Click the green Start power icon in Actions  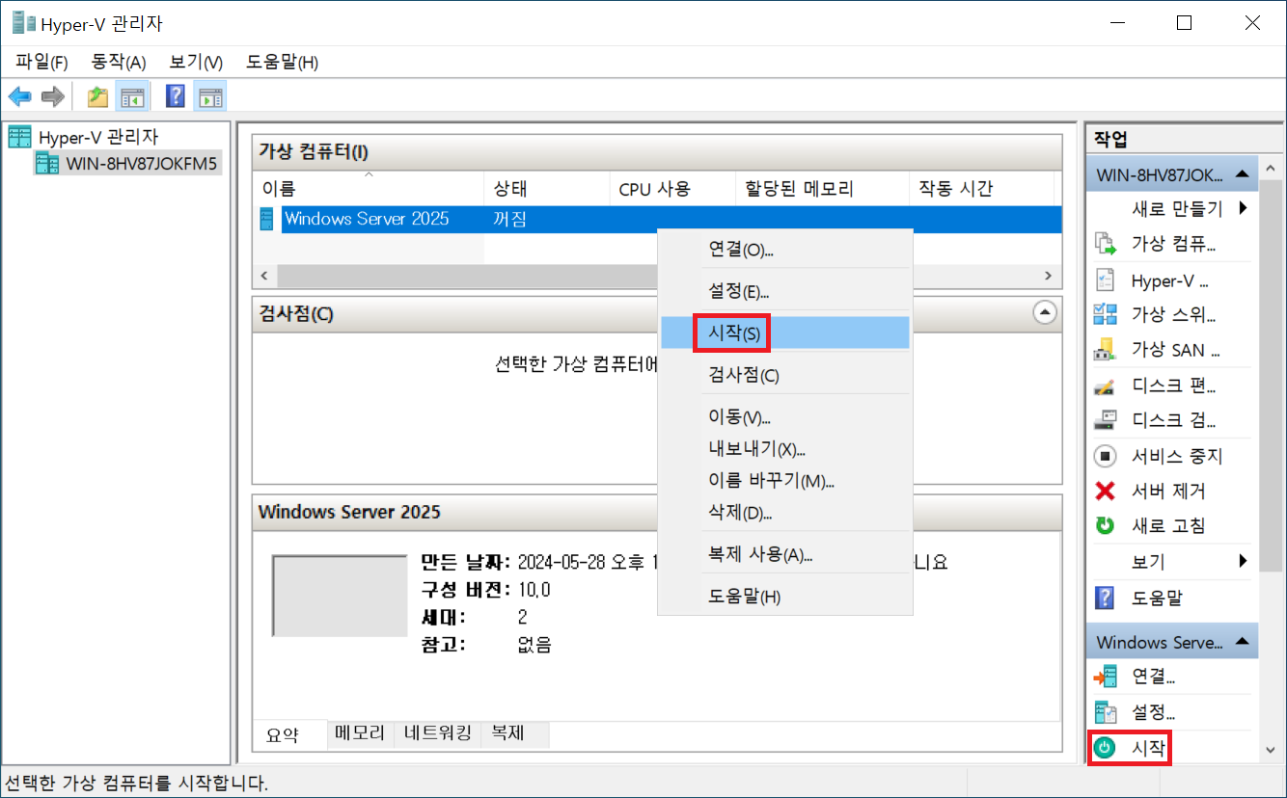click(1105, 747)
